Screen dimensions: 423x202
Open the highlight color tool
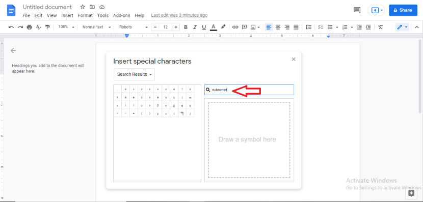point(223,27)
